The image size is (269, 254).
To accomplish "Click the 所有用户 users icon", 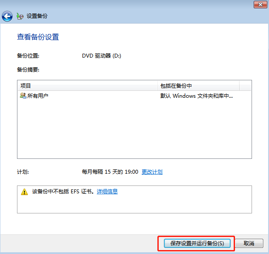I will (23, 96).
